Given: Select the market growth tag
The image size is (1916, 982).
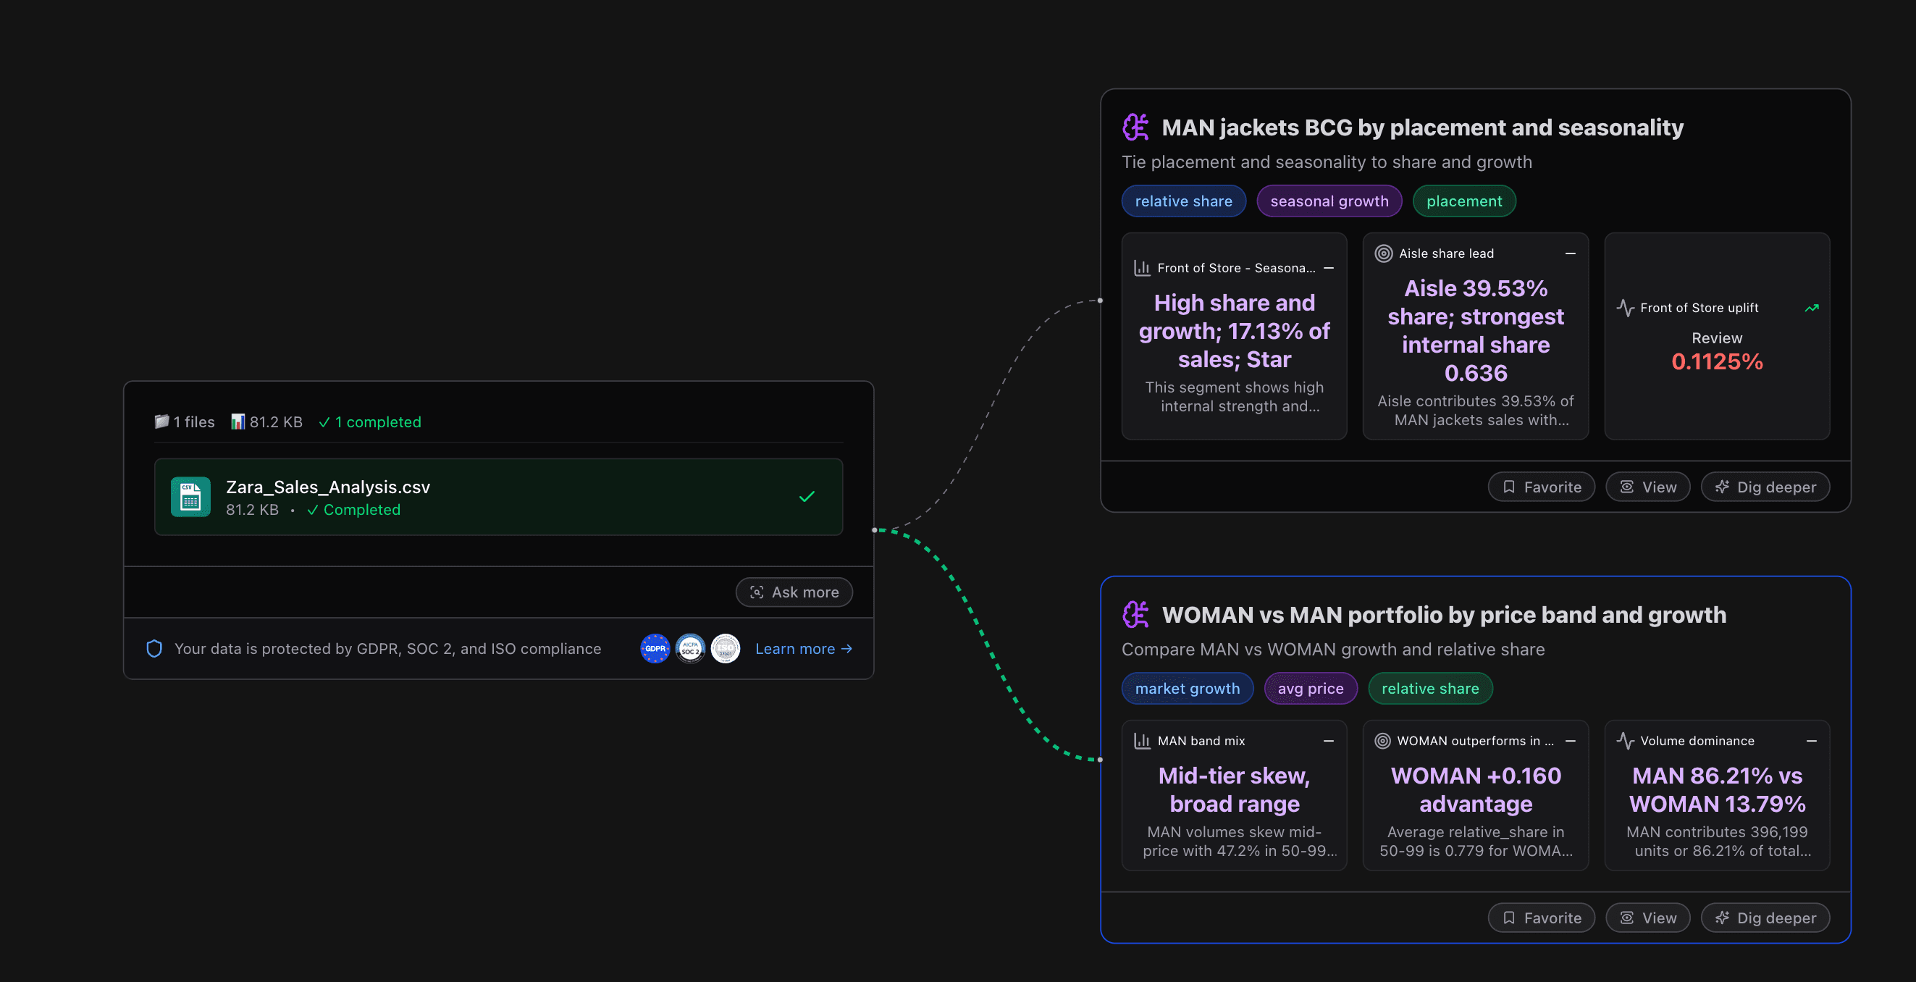Looking at the screenshot, I should 1187,688.
